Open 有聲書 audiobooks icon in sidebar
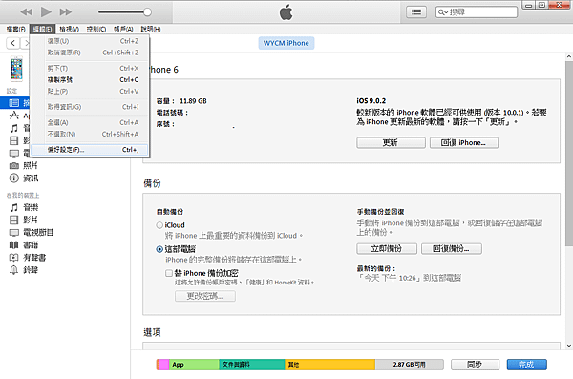Viewport: 573px width, 379px height. 14,258
